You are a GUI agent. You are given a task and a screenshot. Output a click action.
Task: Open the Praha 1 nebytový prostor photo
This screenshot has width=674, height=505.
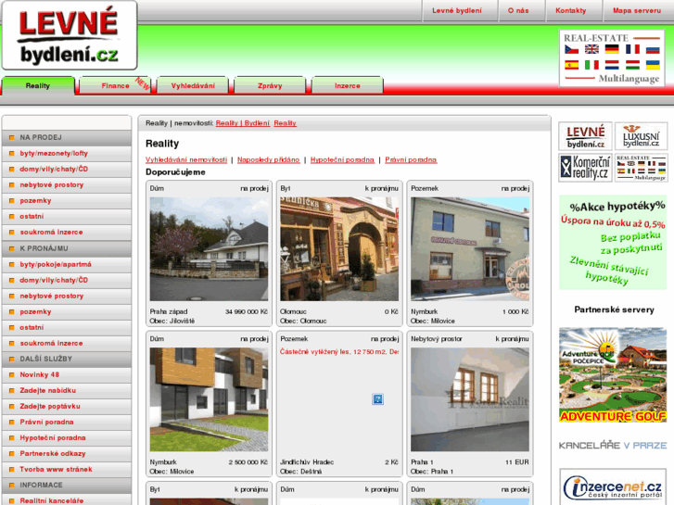point(470,399)
